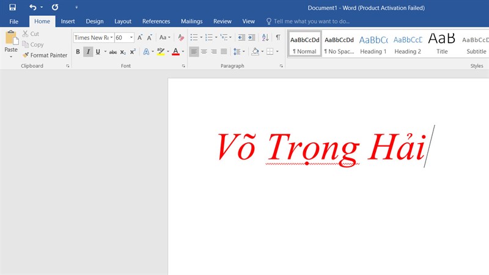Apply the No Spacing style
The image size is (489, 275).
tap(339, 43)
